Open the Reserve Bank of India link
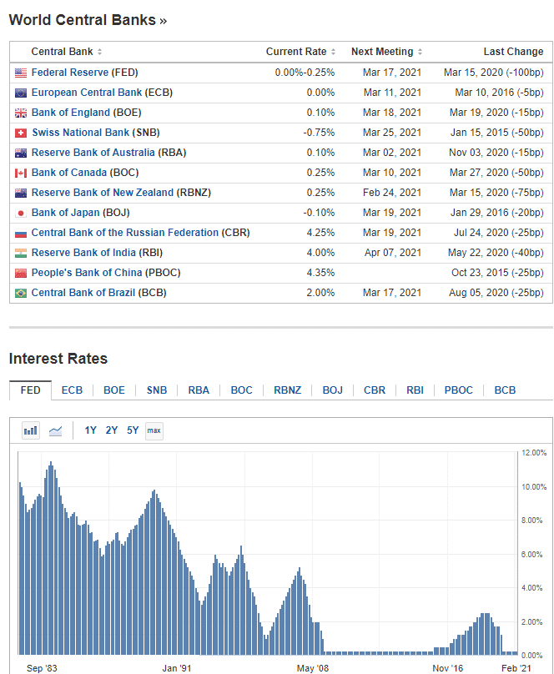The image size is (554, 674). coord(83,253)
